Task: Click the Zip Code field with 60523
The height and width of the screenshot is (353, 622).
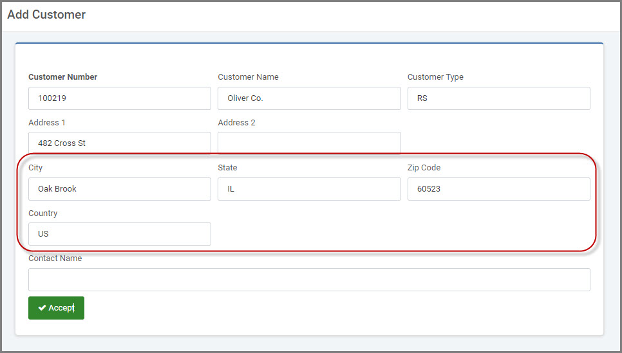Action: point(498,189)
